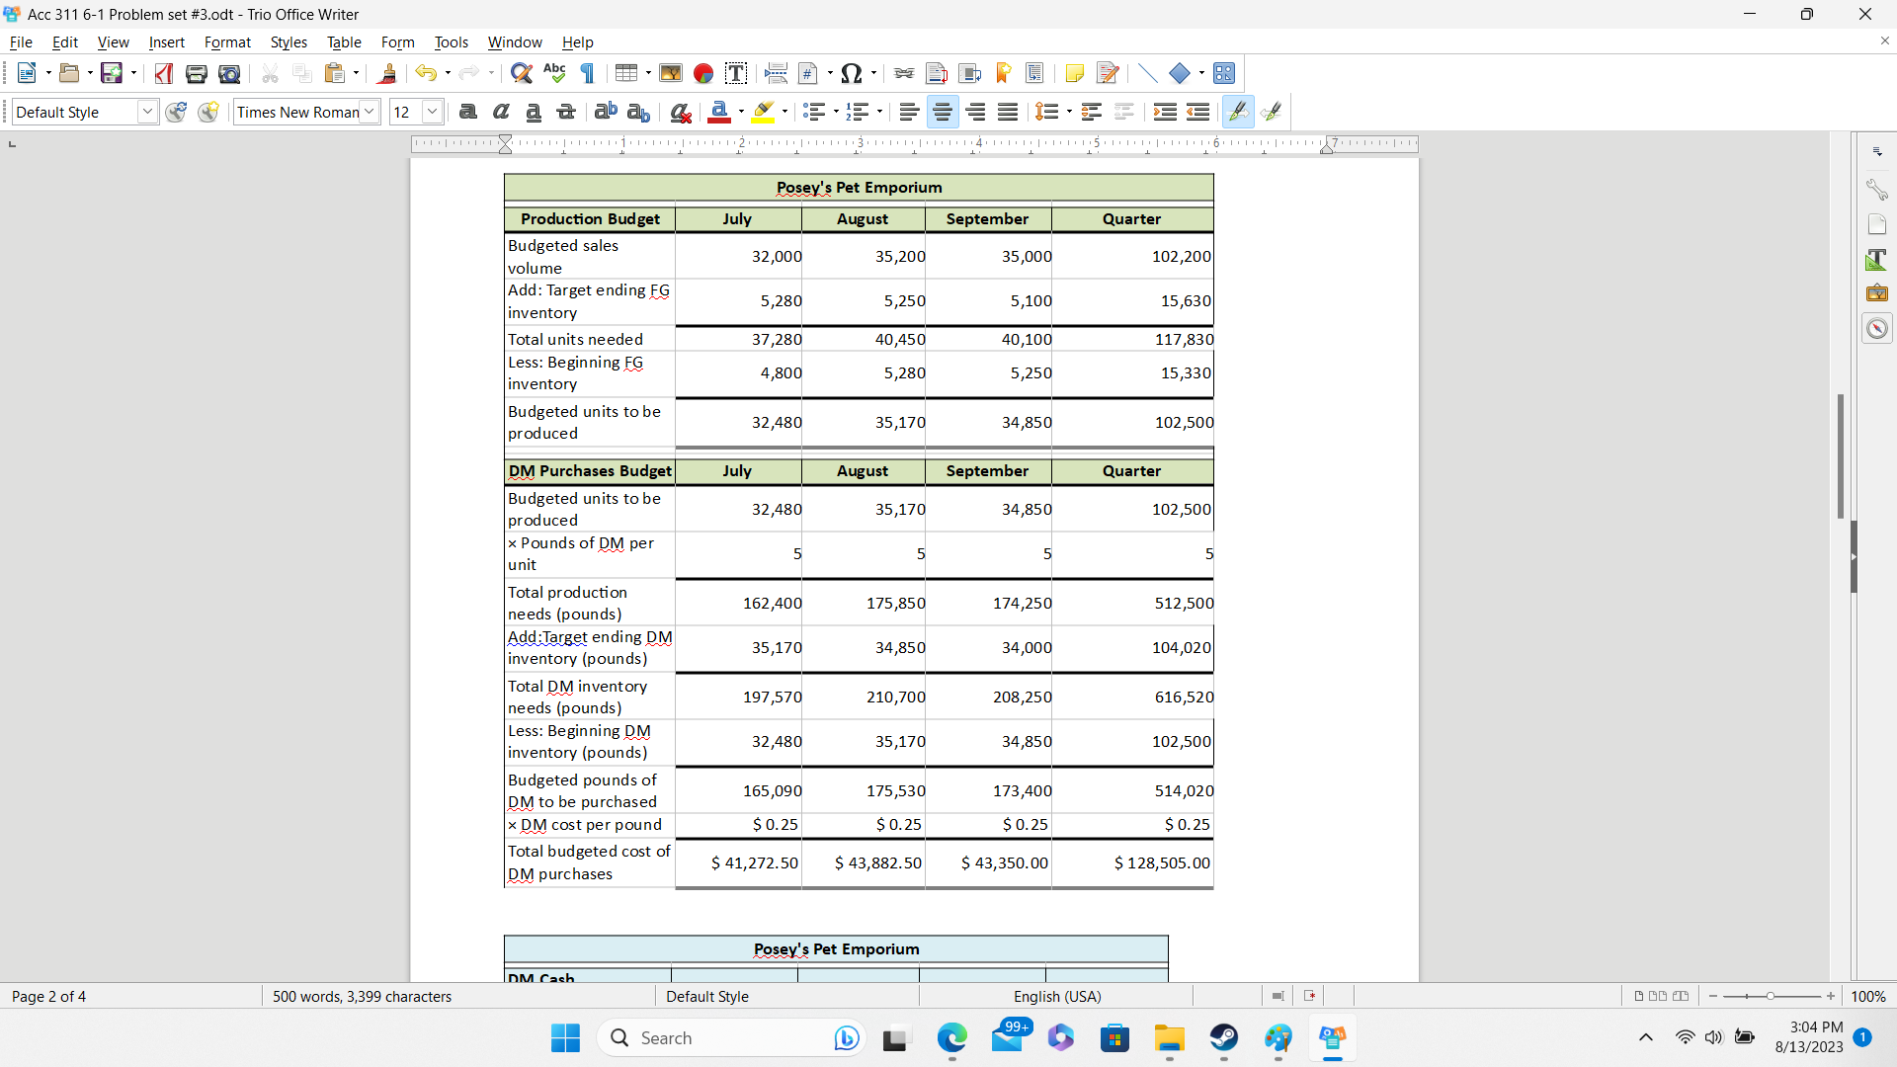1897x1067 pixels.
Task: Insert a page break
Action: [x=776, y=73]
